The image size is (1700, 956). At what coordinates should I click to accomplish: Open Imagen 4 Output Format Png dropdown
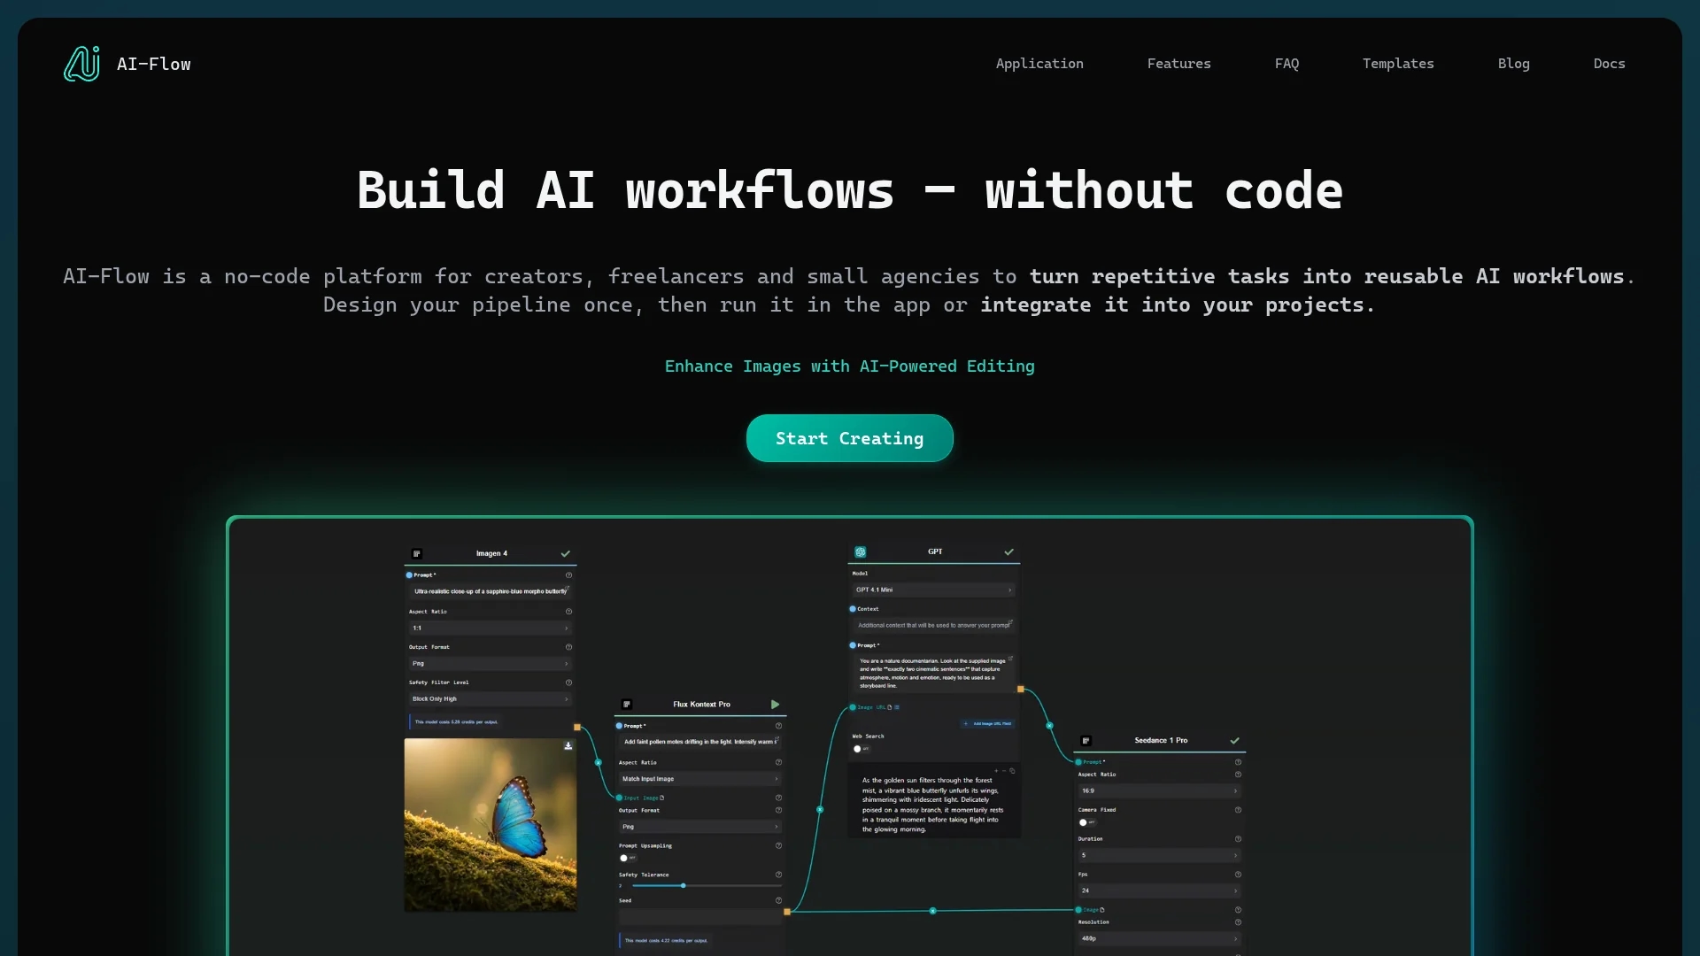(x=491, y=664)
